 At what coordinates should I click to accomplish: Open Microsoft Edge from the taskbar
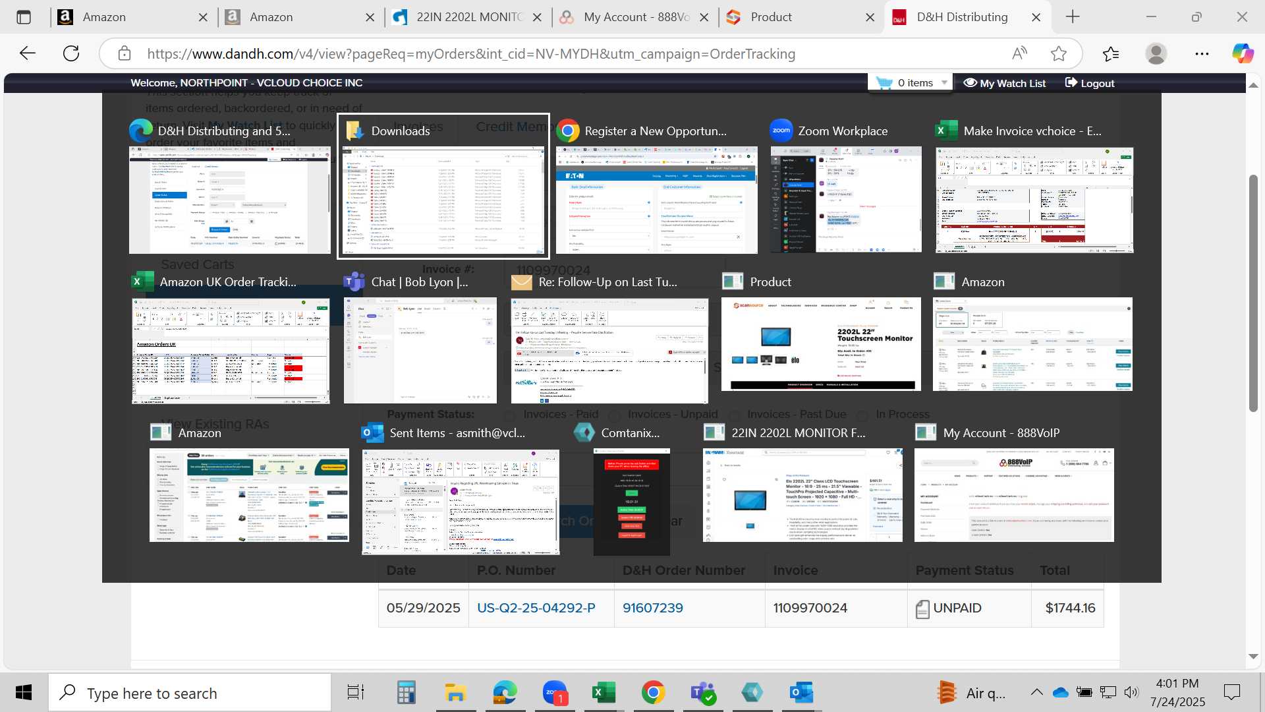pyautogui.click(x=505, y=693)
